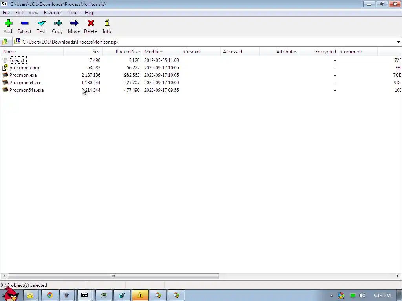Open the Edit menu
Viewport: 402px width, 301px height.
point(19,12)
